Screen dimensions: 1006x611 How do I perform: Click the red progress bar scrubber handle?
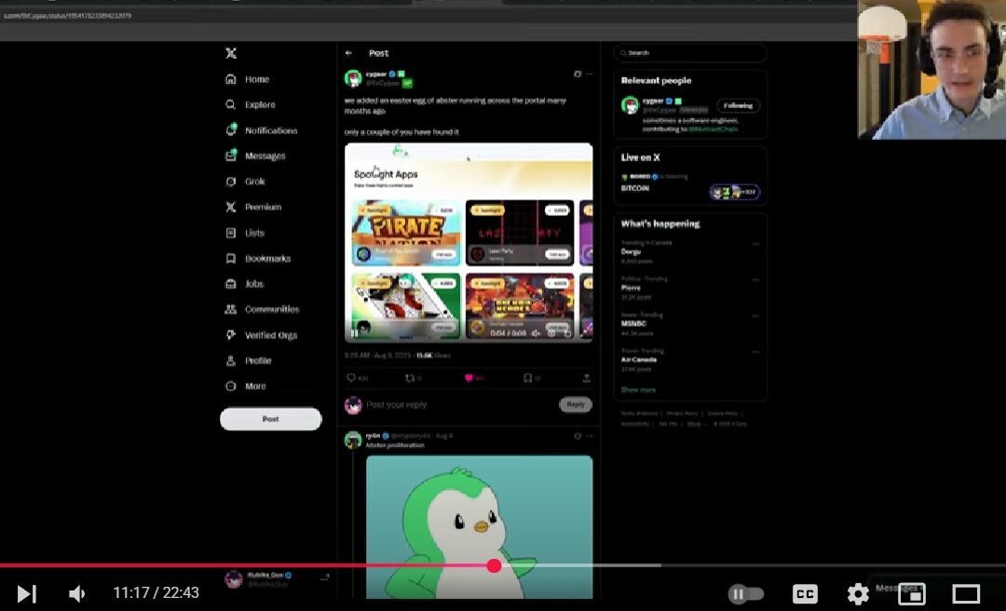[x=494, y=565]
